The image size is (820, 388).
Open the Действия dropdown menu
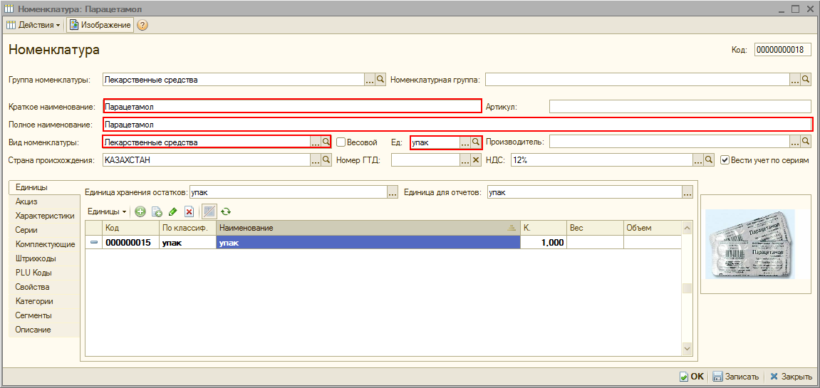[33, 25]
